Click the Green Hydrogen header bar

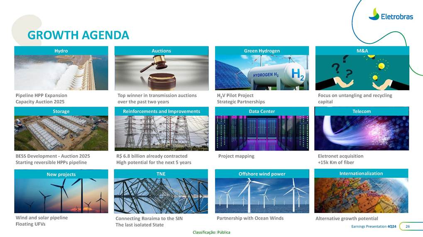[x=262, y=50]
